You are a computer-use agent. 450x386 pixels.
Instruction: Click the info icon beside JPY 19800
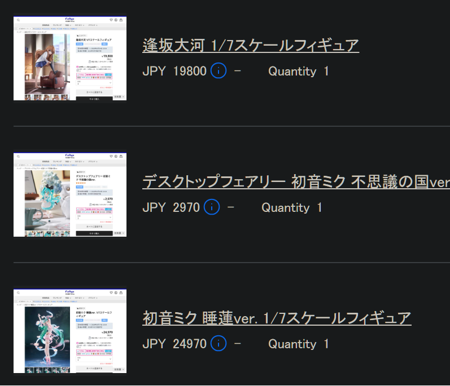pos(219,70)
